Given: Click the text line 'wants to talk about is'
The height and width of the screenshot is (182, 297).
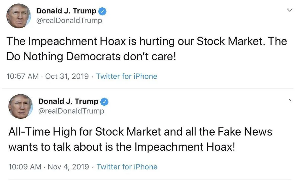Looking at the screenshot, I should (x=121, y=147).
